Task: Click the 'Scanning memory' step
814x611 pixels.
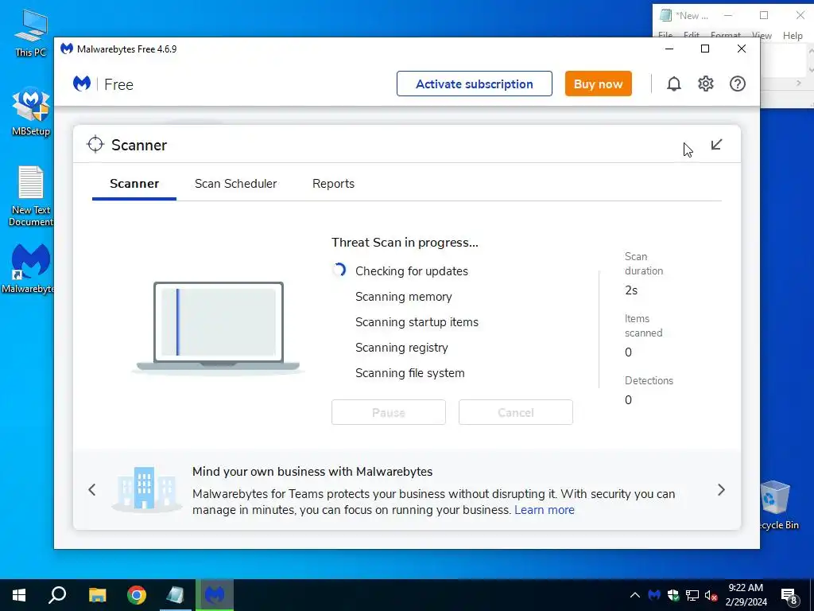Action: [x=403, y=297]
